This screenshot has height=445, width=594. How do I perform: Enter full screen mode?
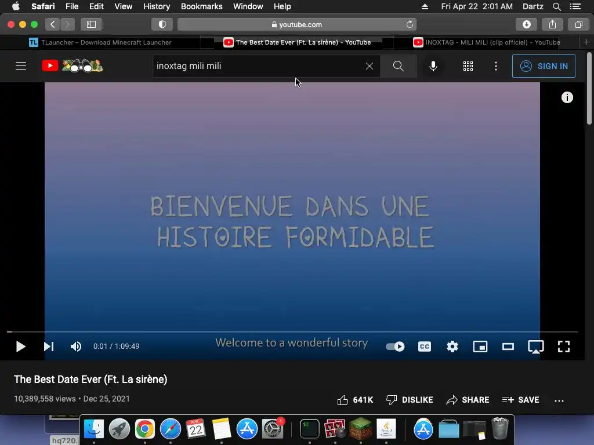tap(564, 346)
